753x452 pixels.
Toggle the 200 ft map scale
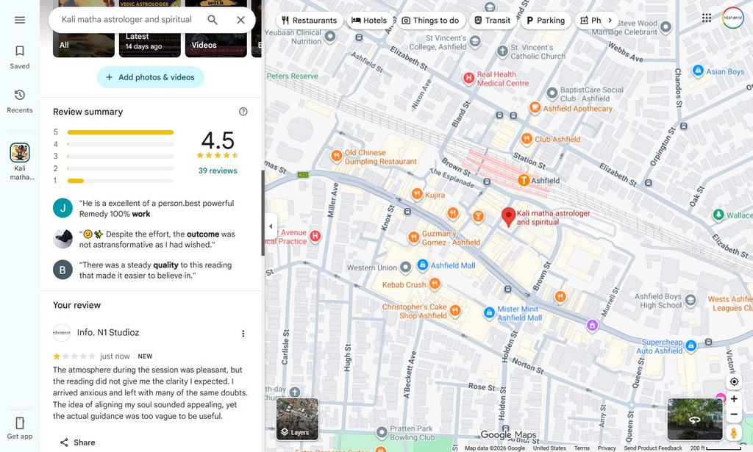point(715,448)
